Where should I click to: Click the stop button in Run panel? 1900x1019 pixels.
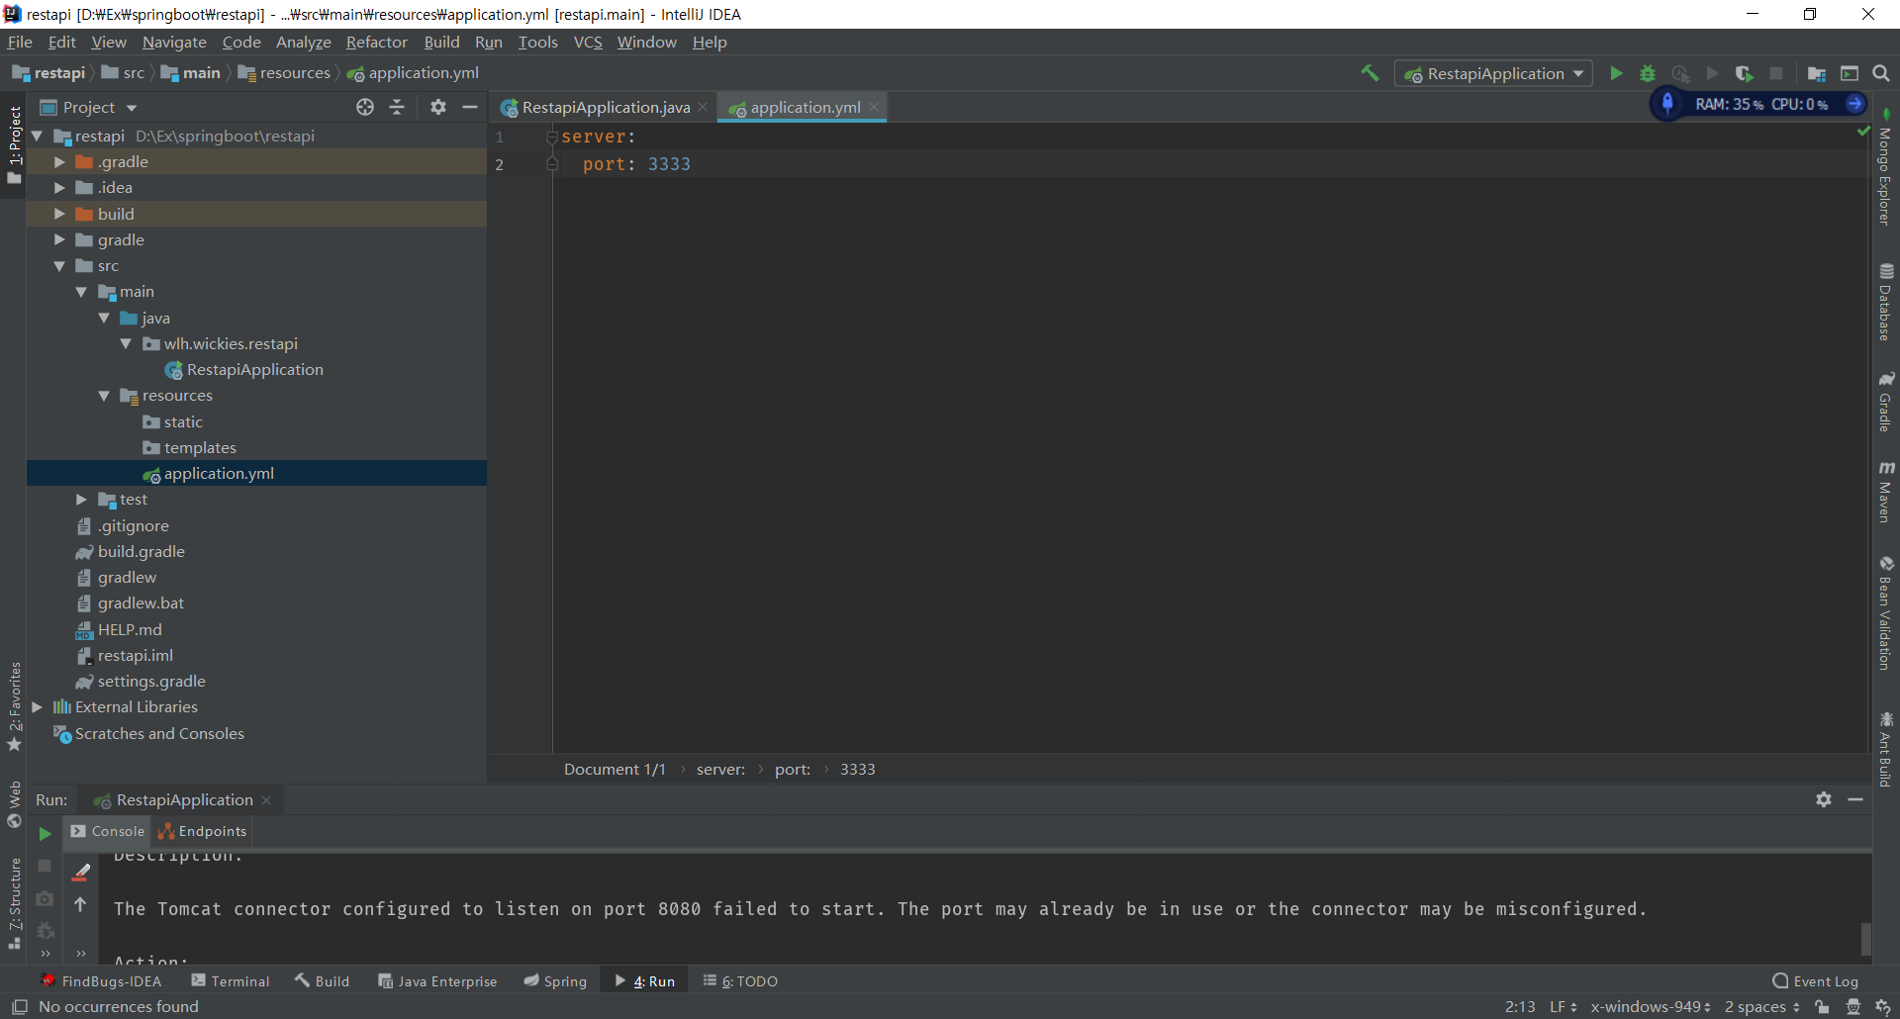45,866
